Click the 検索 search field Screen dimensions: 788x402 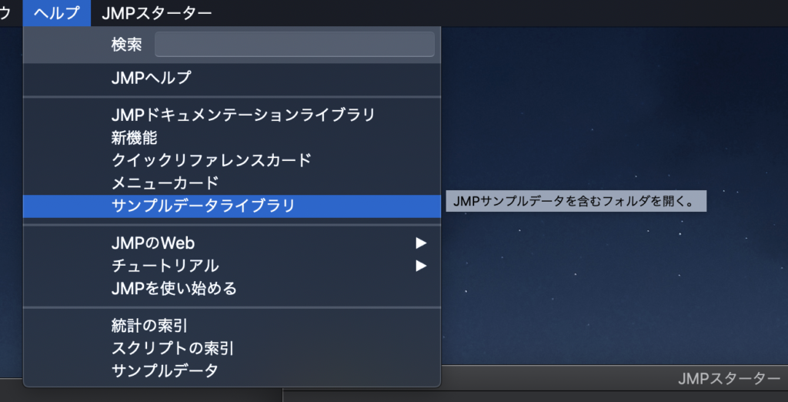295,45
